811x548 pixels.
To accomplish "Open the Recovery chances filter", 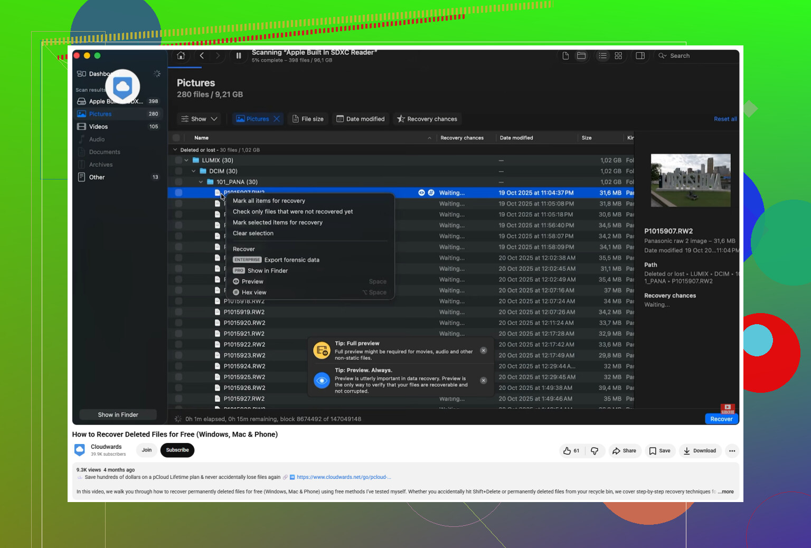I will point(427,119).
